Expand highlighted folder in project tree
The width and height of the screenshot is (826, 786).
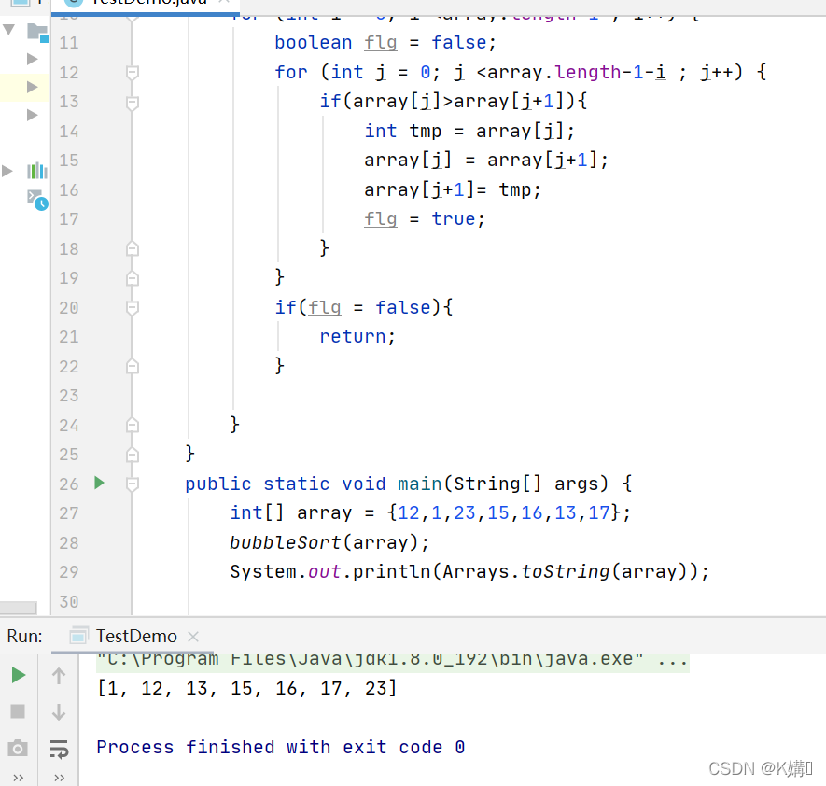[x=32, y=87]
